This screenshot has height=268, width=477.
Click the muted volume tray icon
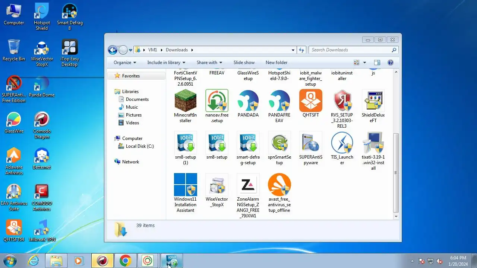[439, 261]
